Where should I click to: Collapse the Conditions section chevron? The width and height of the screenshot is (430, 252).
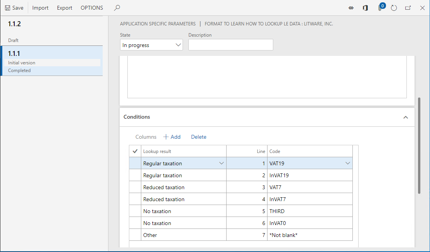406,117
